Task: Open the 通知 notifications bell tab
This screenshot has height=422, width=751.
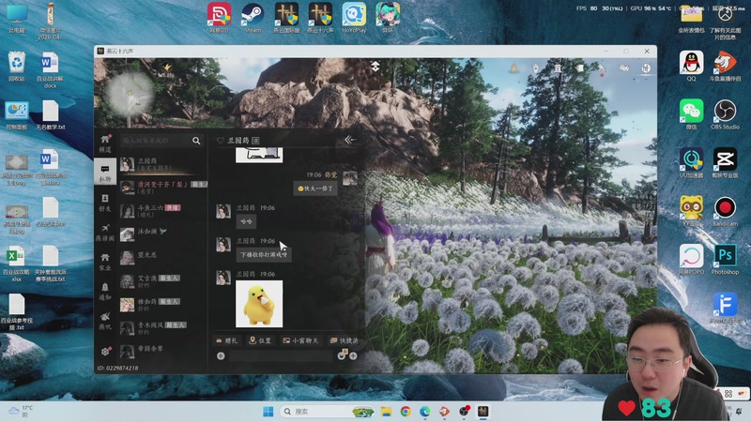Action: click(x=105, y=291)
